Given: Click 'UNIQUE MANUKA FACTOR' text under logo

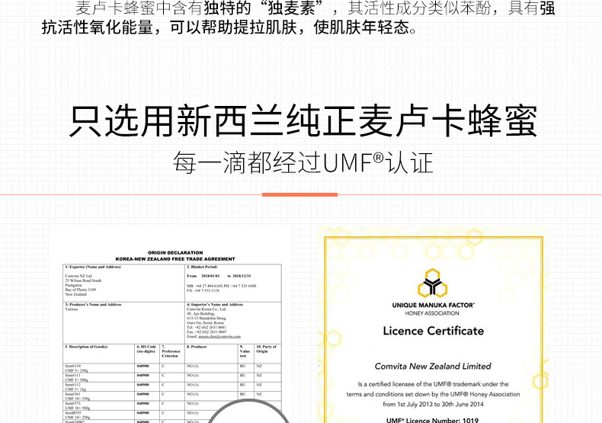Looking at the screenshot, I should click(434, 304).
